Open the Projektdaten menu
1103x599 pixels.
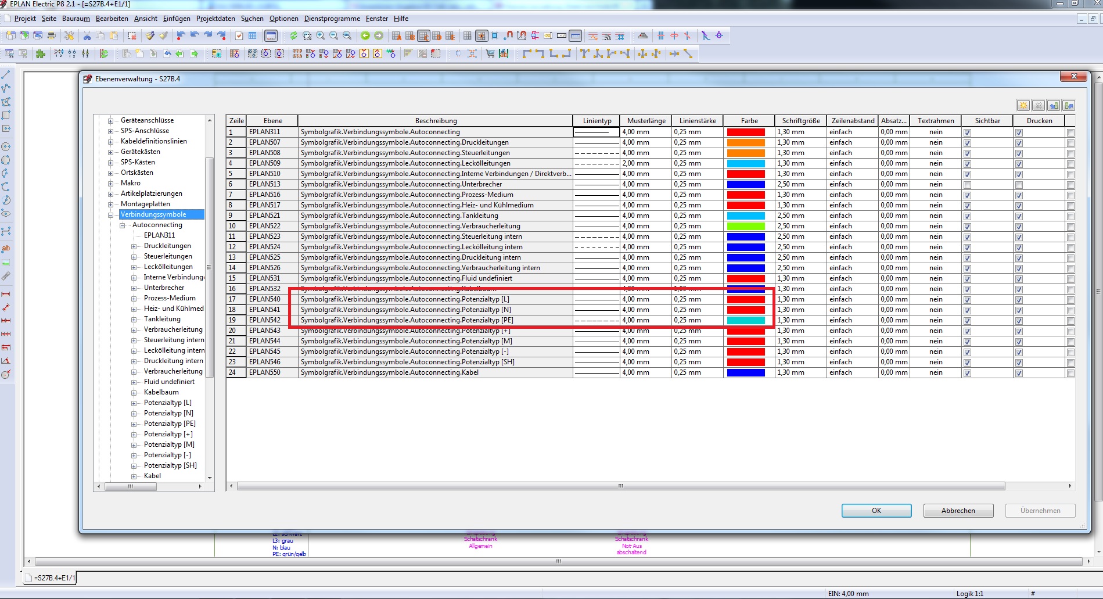coord(215,19)
